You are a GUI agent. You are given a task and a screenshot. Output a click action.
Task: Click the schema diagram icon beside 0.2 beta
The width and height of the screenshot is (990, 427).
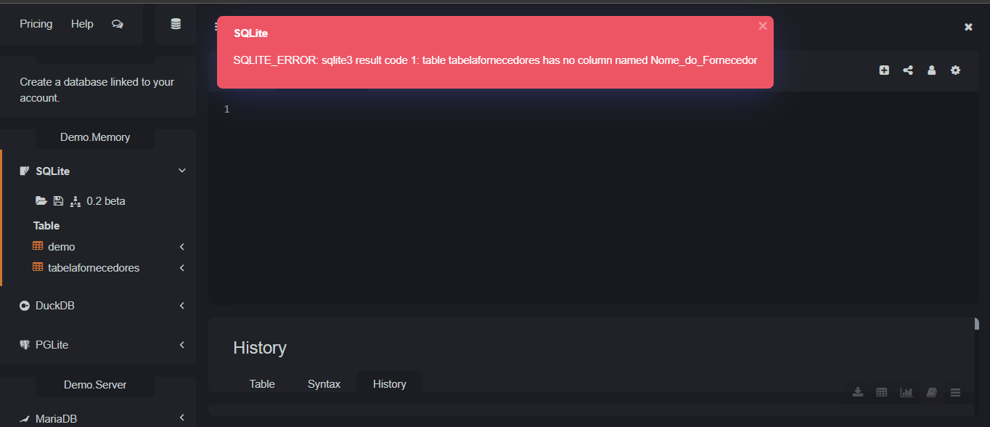coord(75,201)
